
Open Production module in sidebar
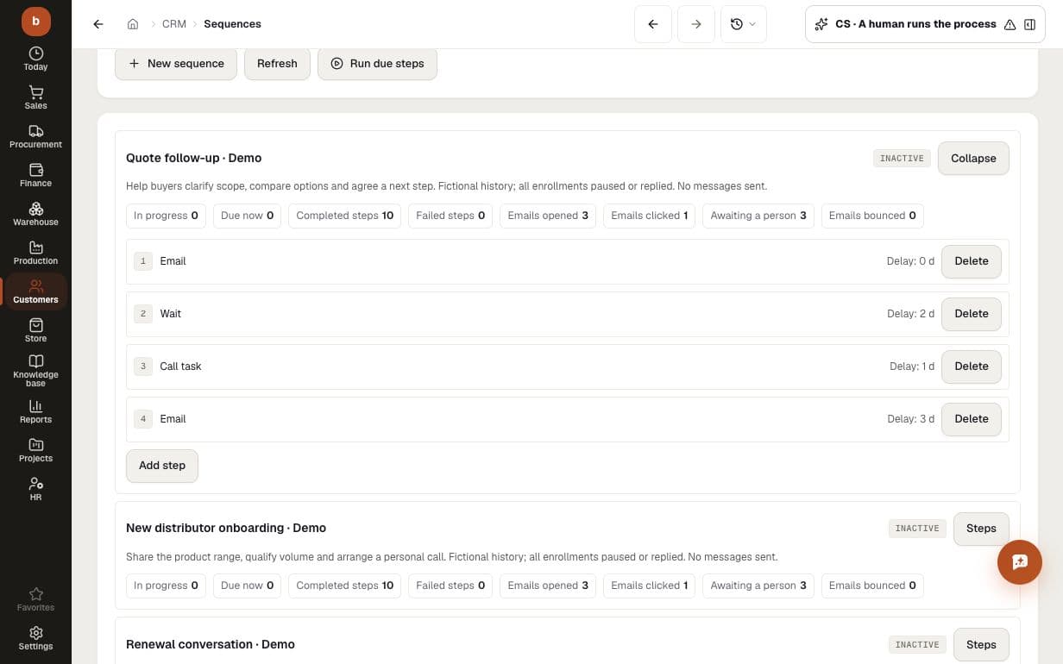pyautogui.click(x=35, y=253)
